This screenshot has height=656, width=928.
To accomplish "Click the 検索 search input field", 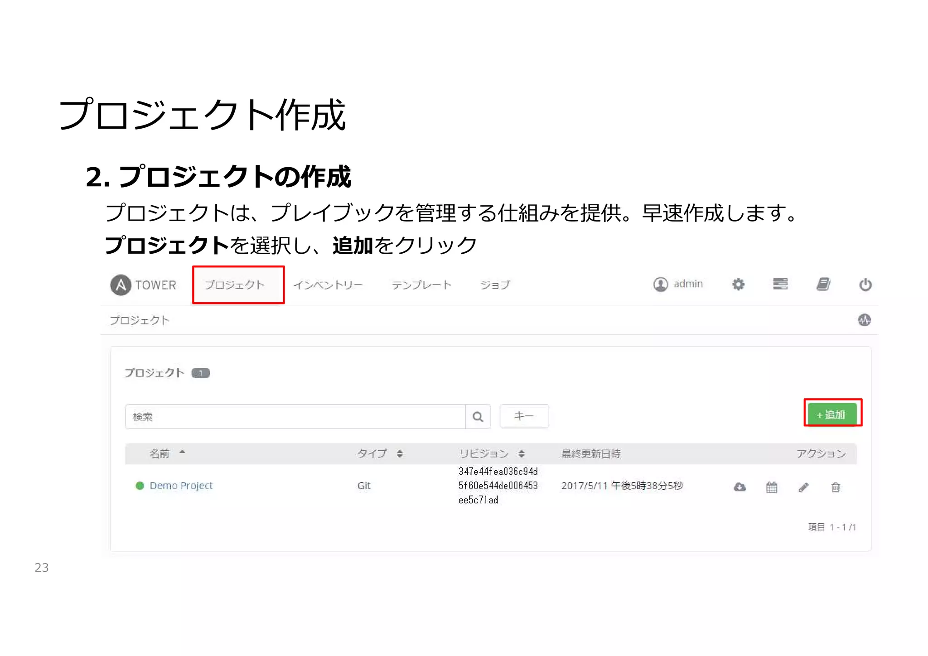I will [295, 417].
